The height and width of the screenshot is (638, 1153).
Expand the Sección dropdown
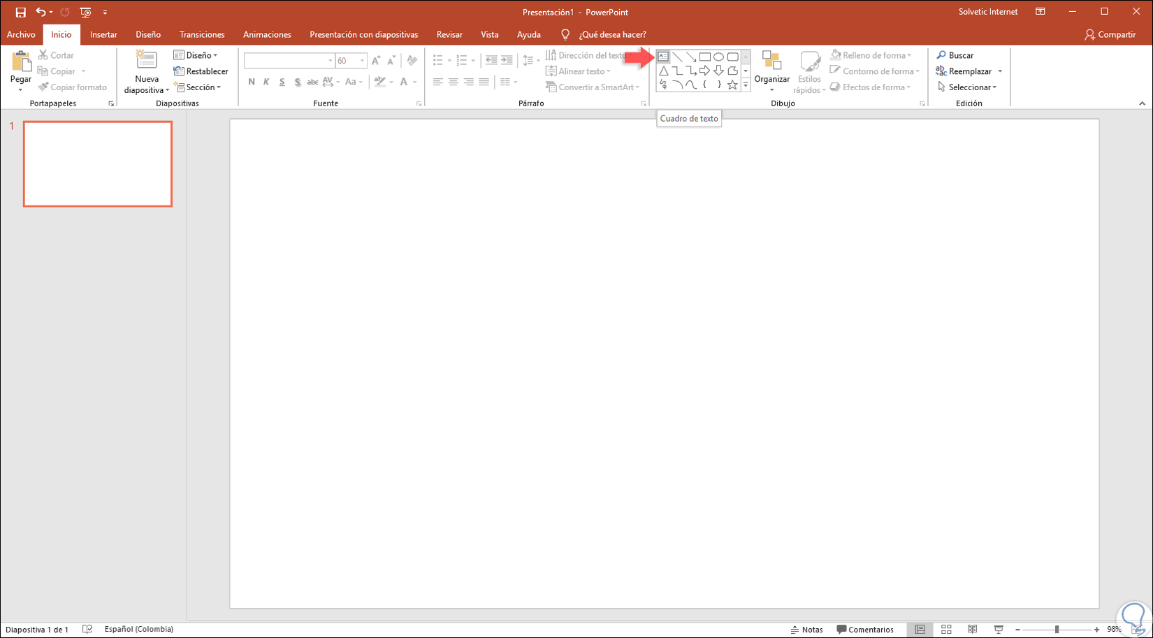[198, 87]
